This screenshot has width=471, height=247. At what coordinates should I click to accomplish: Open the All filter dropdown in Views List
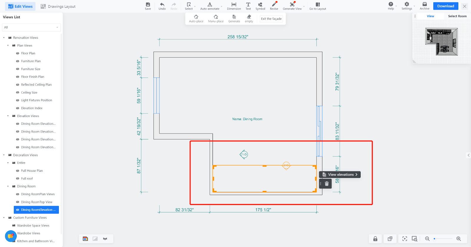(31, 27)
